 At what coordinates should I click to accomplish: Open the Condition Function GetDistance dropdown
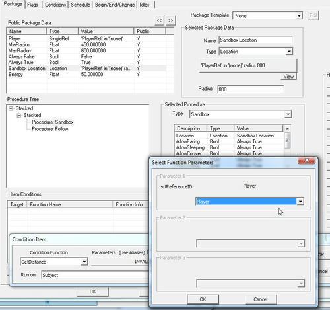(x=84, y=262)
